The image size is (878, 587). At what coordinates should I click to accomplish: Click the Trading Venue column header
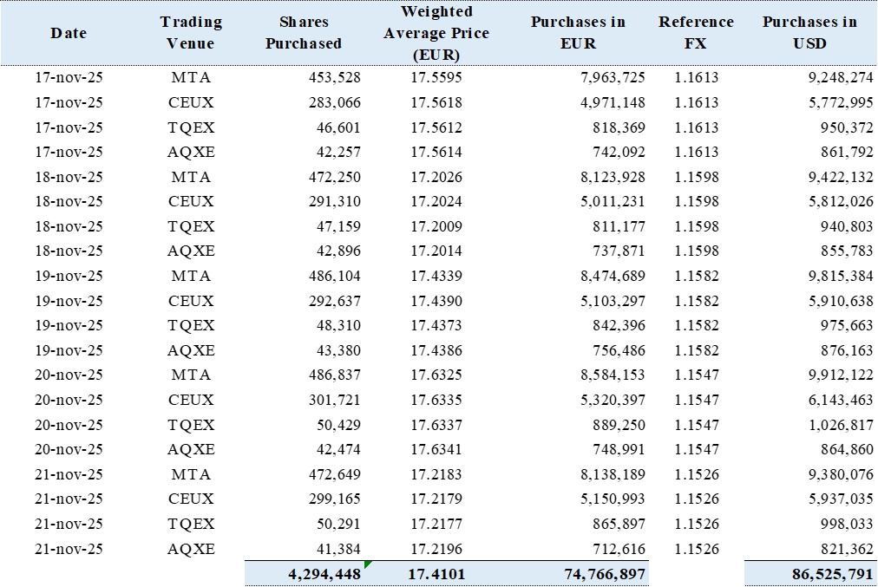191,33
